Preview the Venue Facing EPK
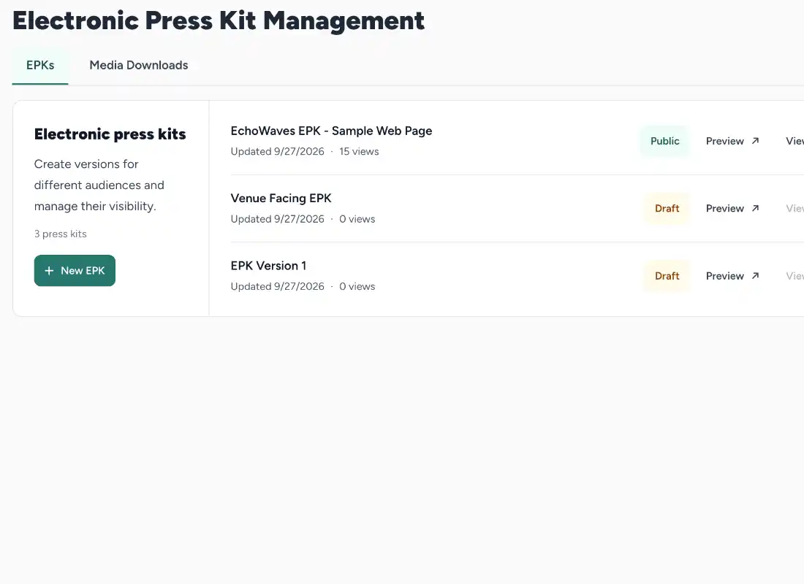The width and height of the screenshot is (804, 584). (x=732, y=209)
